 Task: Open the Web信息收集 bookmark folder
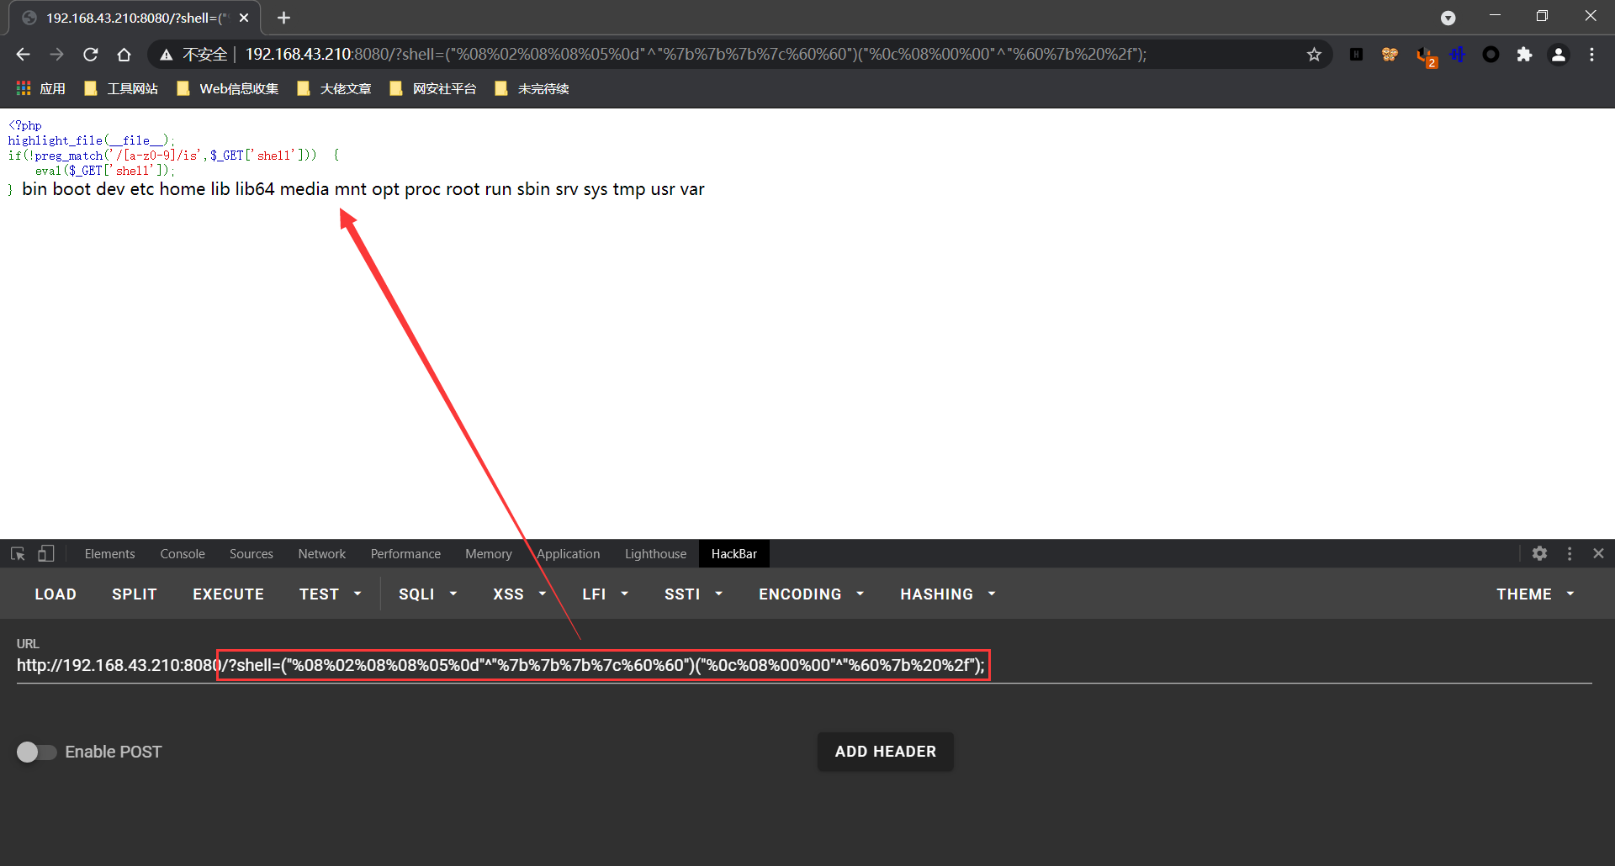tap(228, 88)
